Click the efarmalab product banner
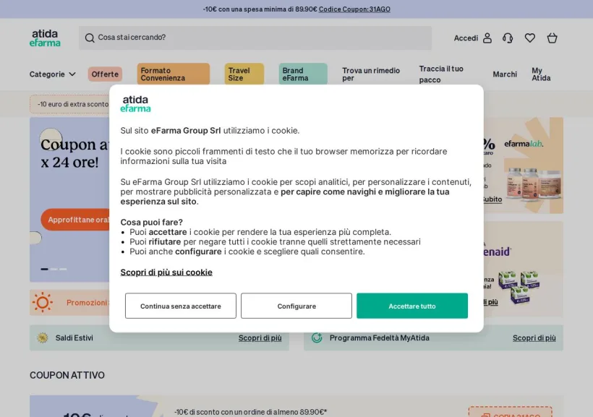Screen dimensions: 593x417 (x=524, y=165)
